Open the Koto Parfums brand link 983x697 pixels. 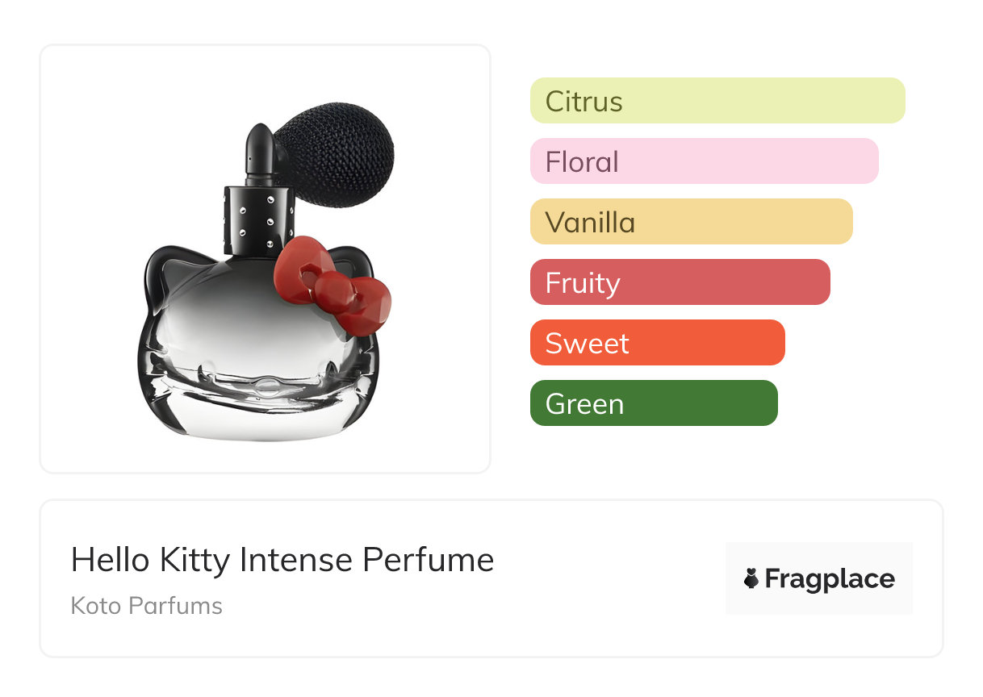coord(146,606)
